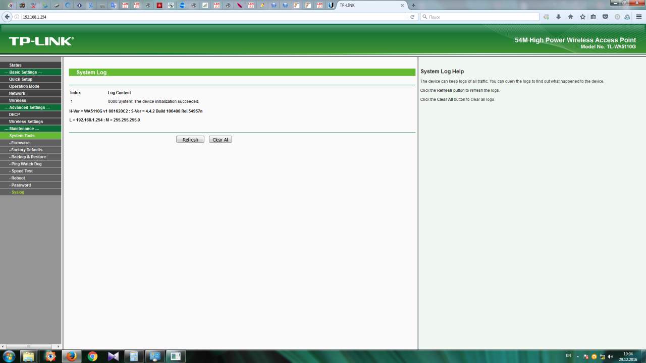Screen dimensions: 646x363
Task: Open the Windows Start menu orb
Action: (x=9, y=356)
